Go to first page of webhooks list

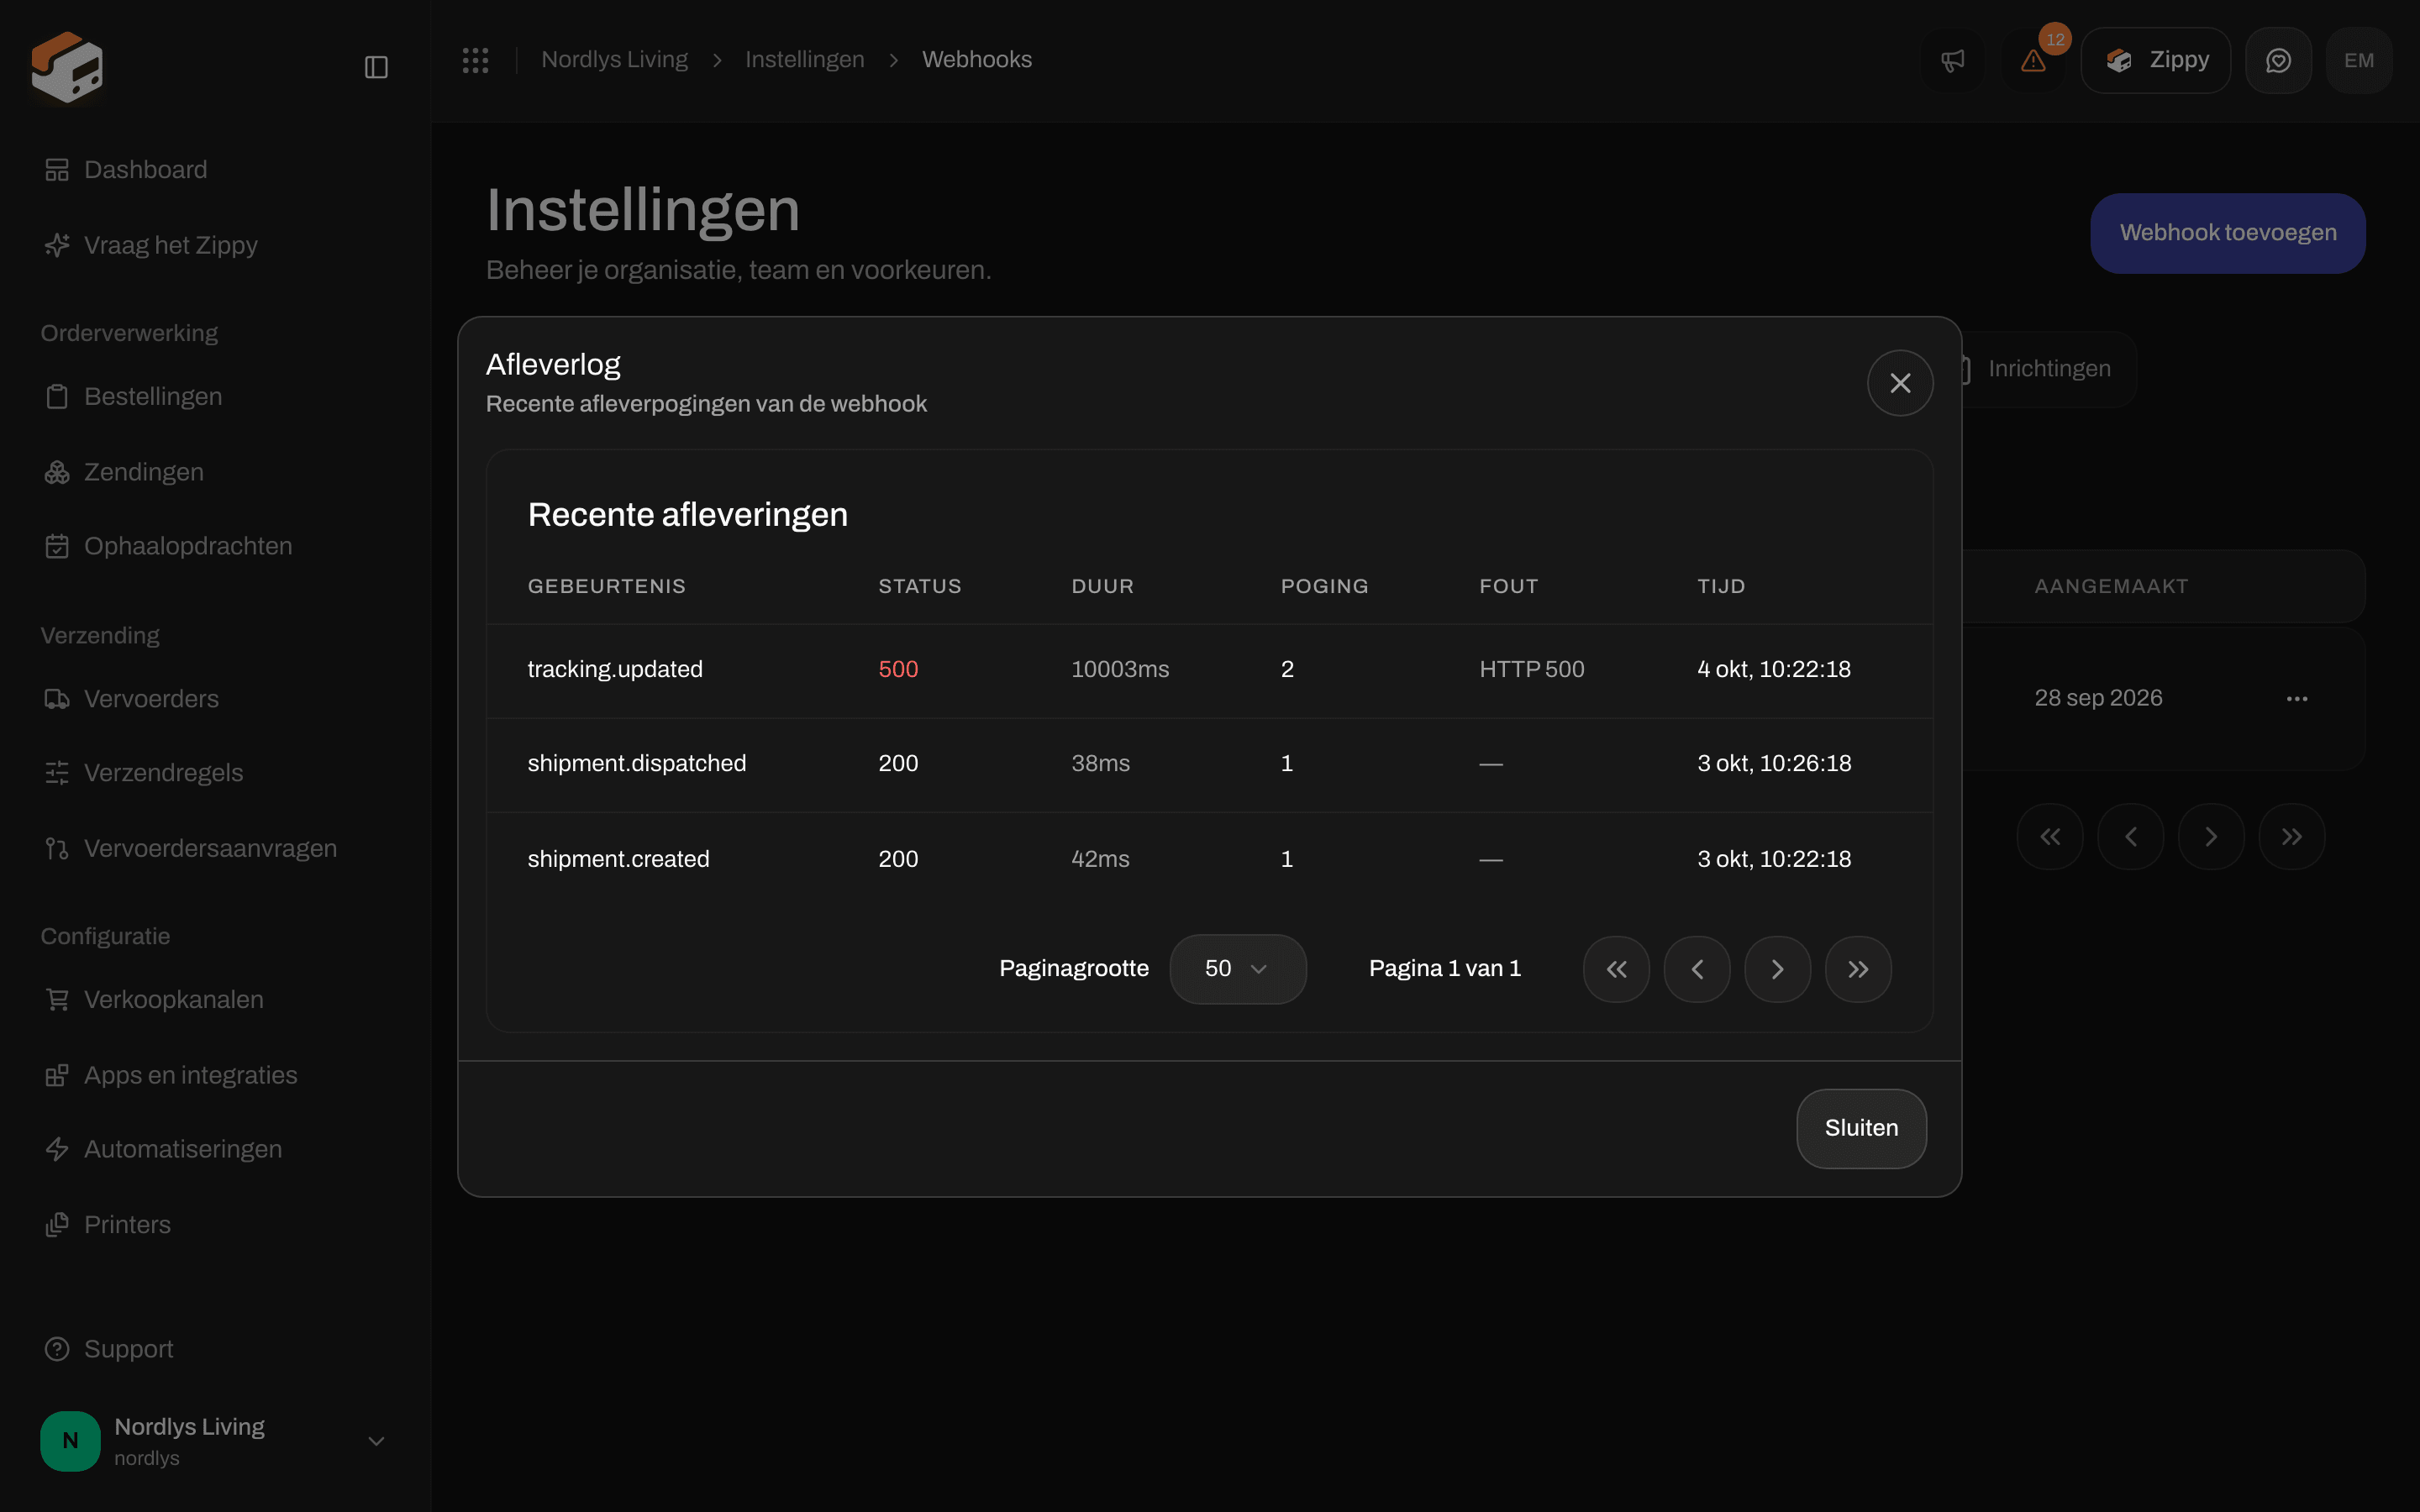(x=2050, y=837)
